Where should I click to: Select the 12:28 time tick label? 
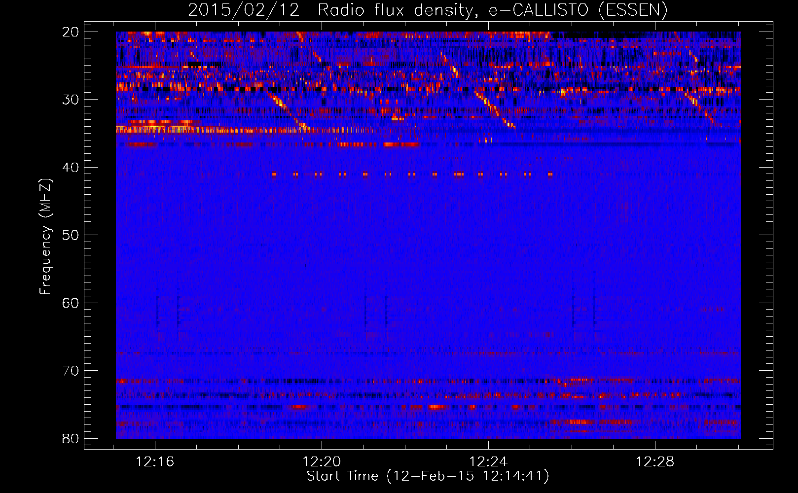[x=655, y=462]
